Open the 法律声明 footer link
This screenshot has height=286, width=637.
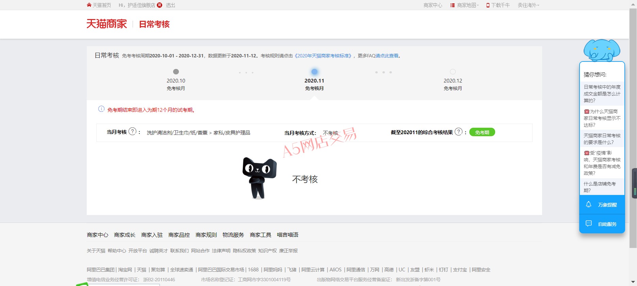(x=221, y=251)
